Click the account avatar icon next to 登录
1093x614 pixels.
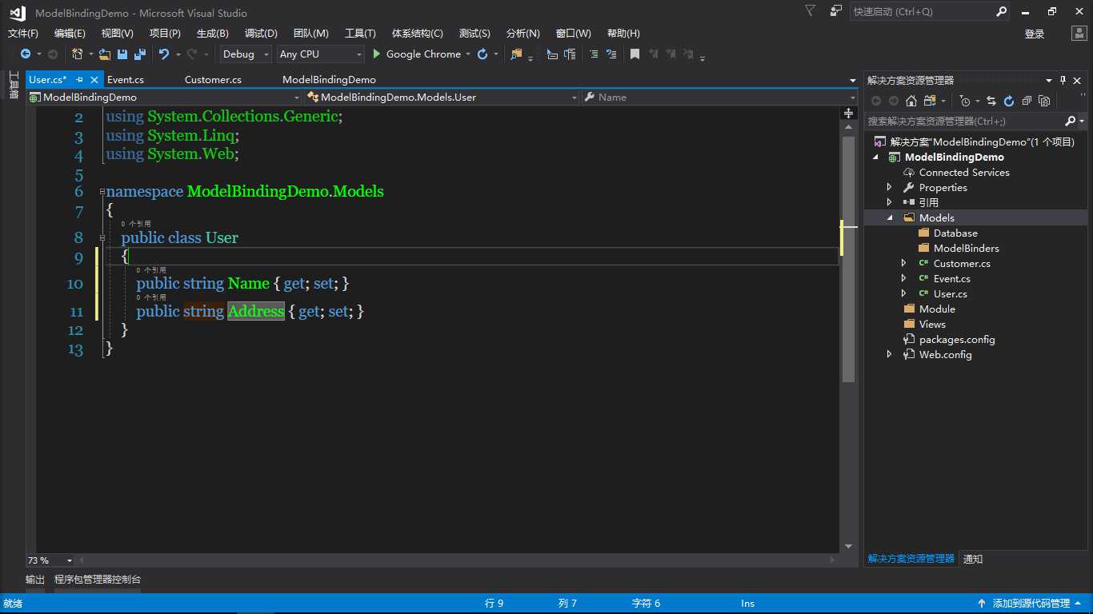point(1079,34)
